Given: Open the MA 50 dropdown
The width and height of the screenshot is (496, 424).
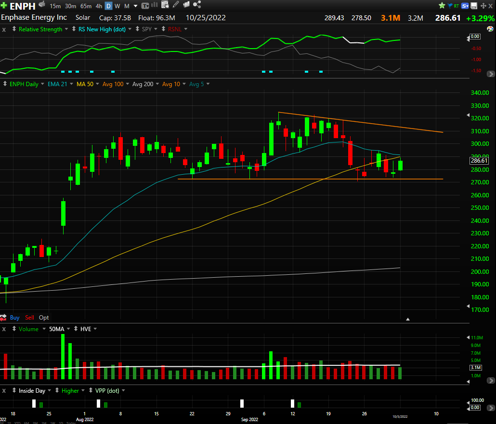Looking at the screenshot, I should click(97, 84).
